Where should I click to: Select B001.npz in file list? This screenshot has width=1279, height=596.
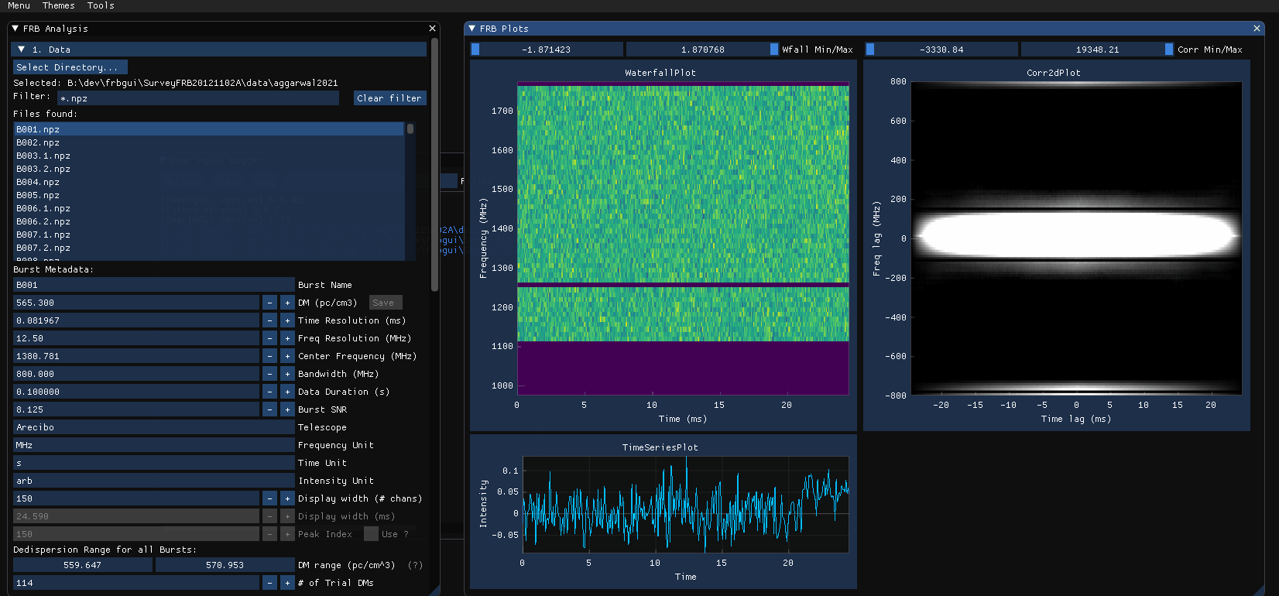pos(209,129)
